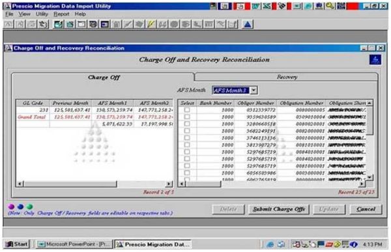The width and height of the screenshot is (391, 252).
Task: Click the Submit Charge Offs button
Action: 278,209
